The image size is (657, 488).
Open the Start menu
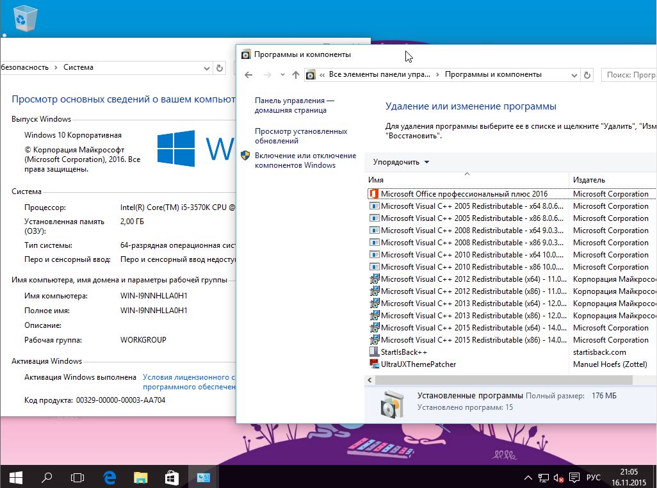tap(15, 477)
